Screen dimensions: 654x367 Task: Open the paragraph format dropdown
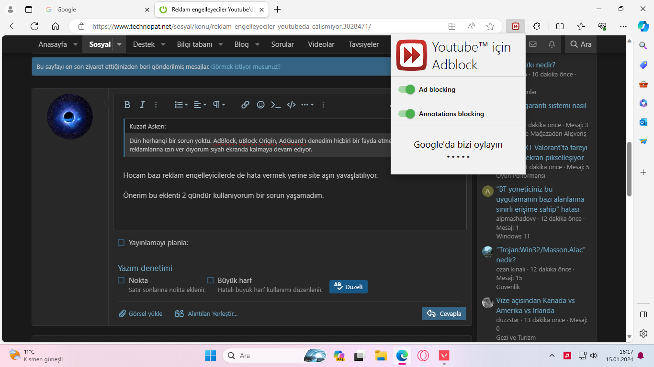219,105
